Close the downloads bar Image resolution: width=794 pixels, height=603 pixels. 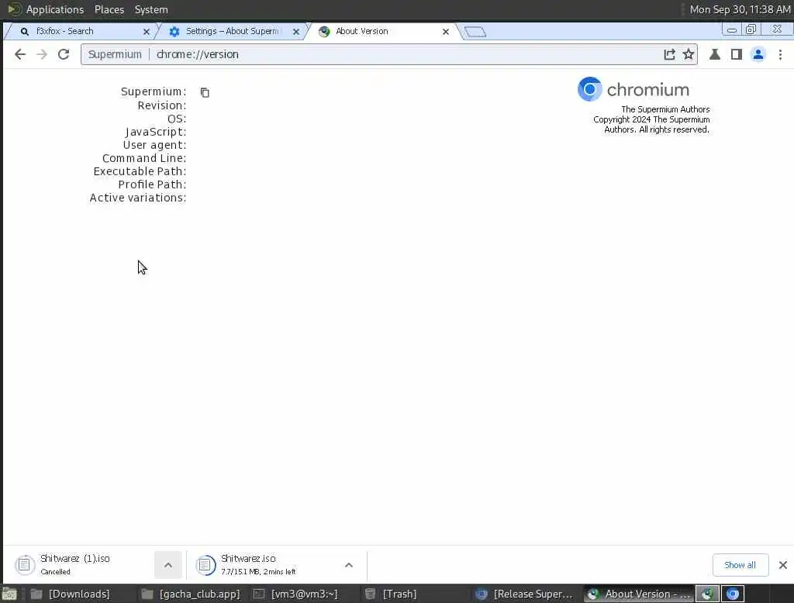point(783,564)
